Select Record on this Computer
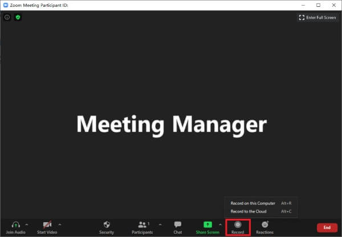 253,203
